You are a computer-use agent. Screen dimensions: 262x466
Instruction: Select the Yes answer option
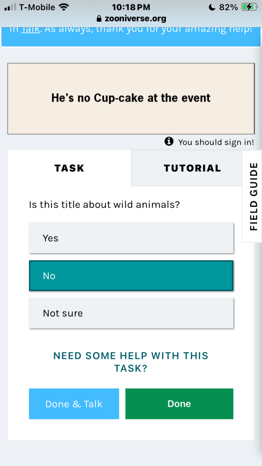pos(131,238)
